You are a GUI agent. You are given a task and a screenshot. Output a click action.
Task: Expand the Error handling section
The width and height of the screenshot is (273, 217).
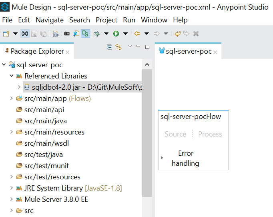point(162,158)
